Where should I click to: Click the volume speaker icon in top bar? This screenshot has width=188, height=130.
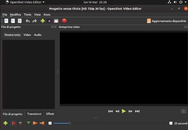click(175, 2)
